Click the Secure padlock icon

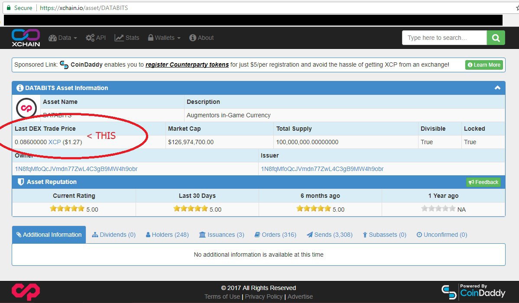tap(9, 8)
